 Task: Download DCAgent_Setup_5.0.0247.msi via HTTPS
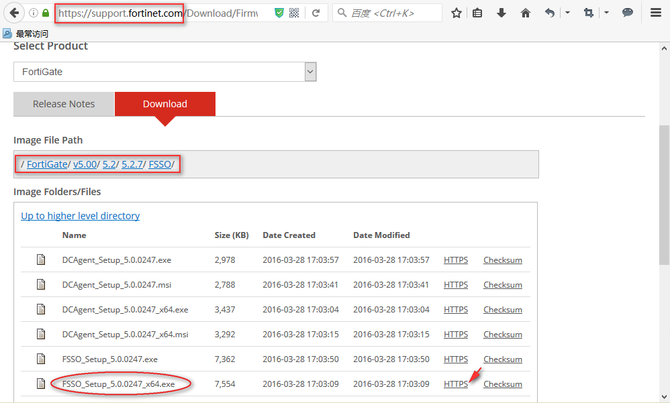[x=455, y=285]
